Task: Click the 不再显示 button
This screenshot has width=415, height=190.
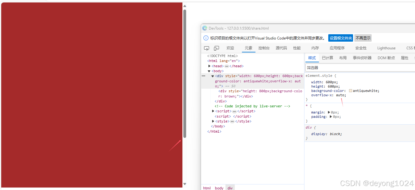Action: coord(363,38)
